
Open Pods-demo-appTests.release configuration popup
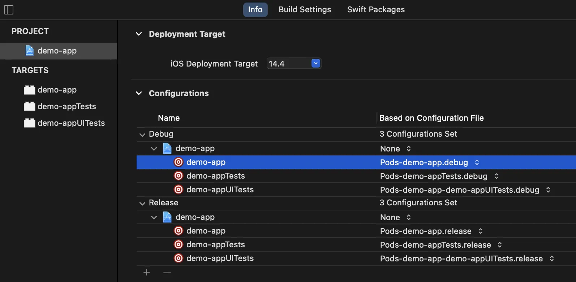[x=499, y=245]
